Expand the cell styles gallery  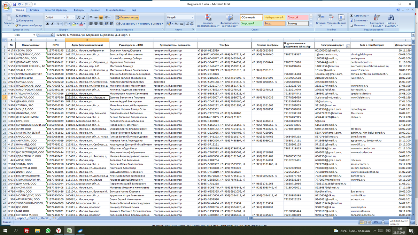pyautogui.click(x=311, y=24)
